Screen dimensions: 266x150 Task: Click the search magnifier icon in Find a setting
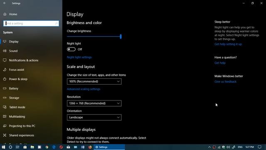coord(57,23)
